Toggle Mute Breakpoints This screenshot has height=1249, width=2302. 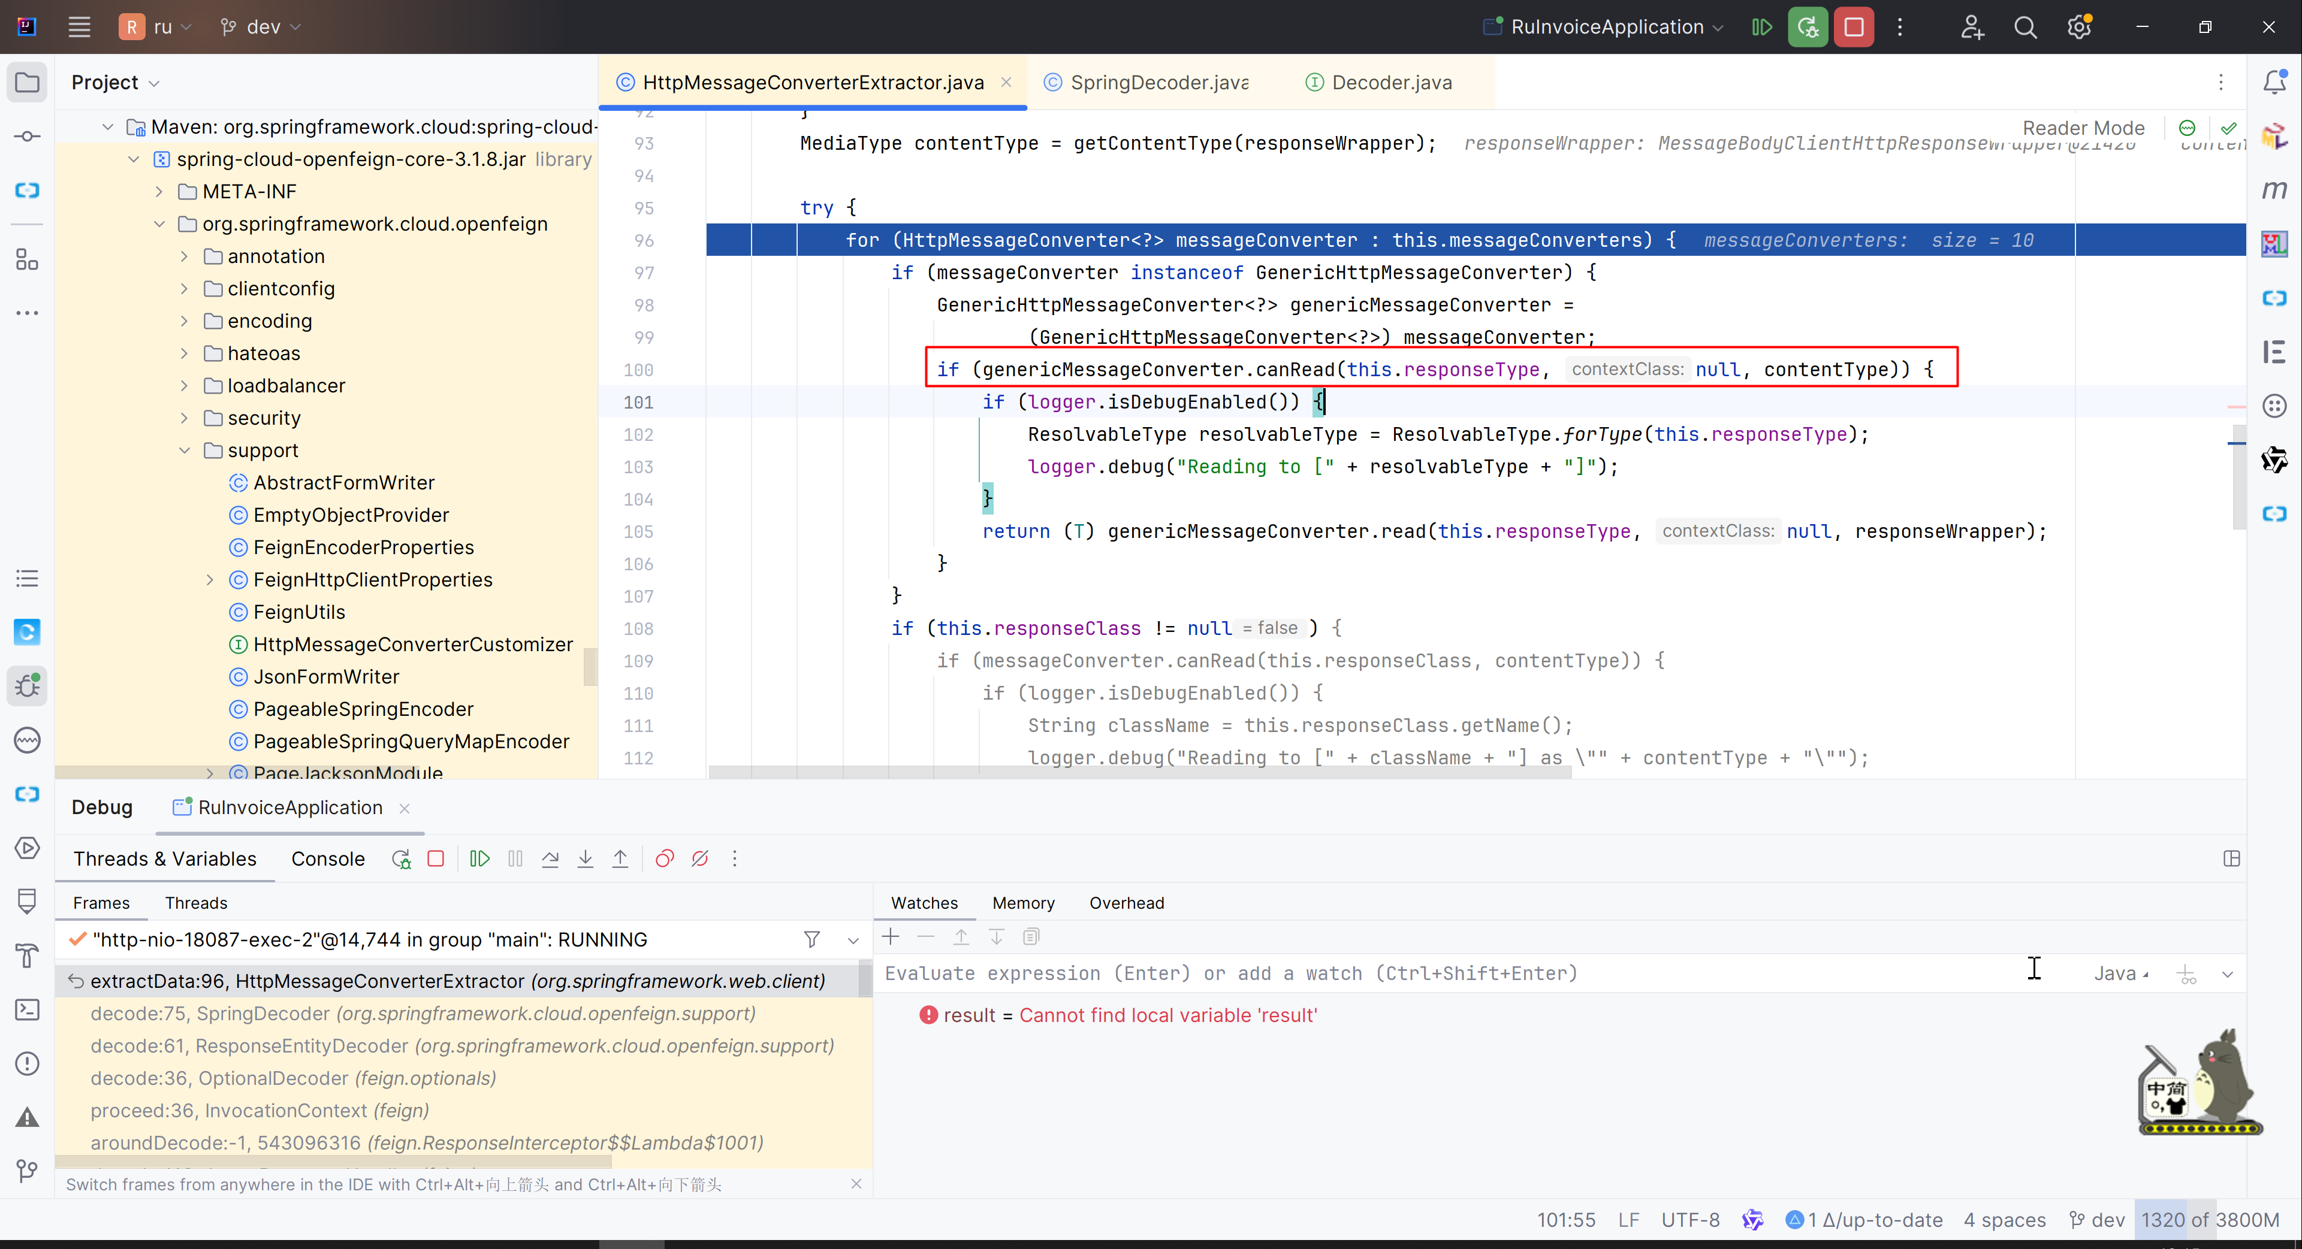(700, 858)
